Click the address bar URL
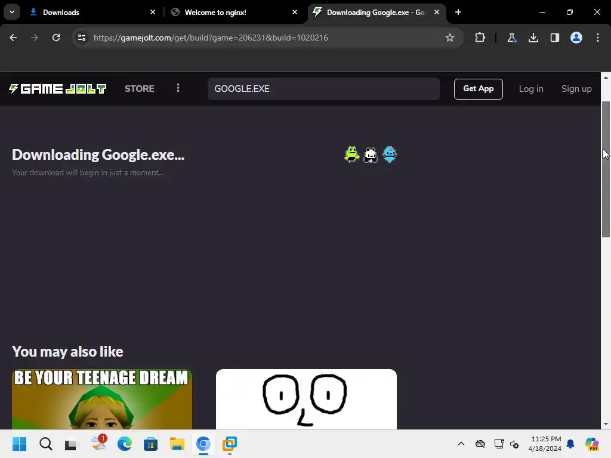611x458 pixels. (x=211, y=38)
